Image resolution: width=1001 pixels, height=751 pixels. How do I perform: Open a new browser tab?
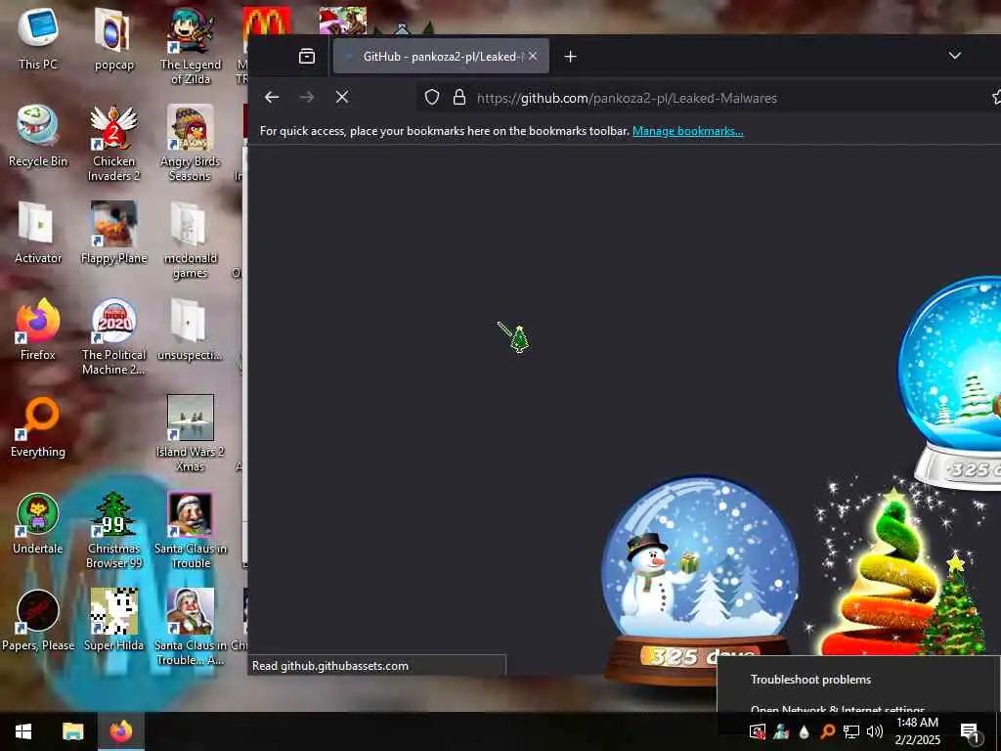tap(570, 57)
